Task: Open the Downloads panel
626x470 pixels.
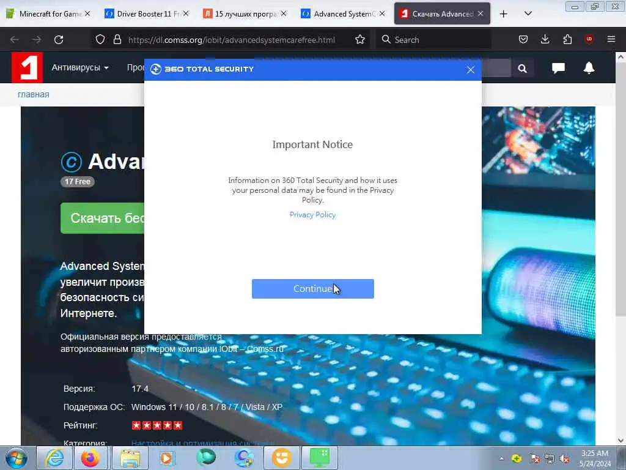Action: coord(545,40)
